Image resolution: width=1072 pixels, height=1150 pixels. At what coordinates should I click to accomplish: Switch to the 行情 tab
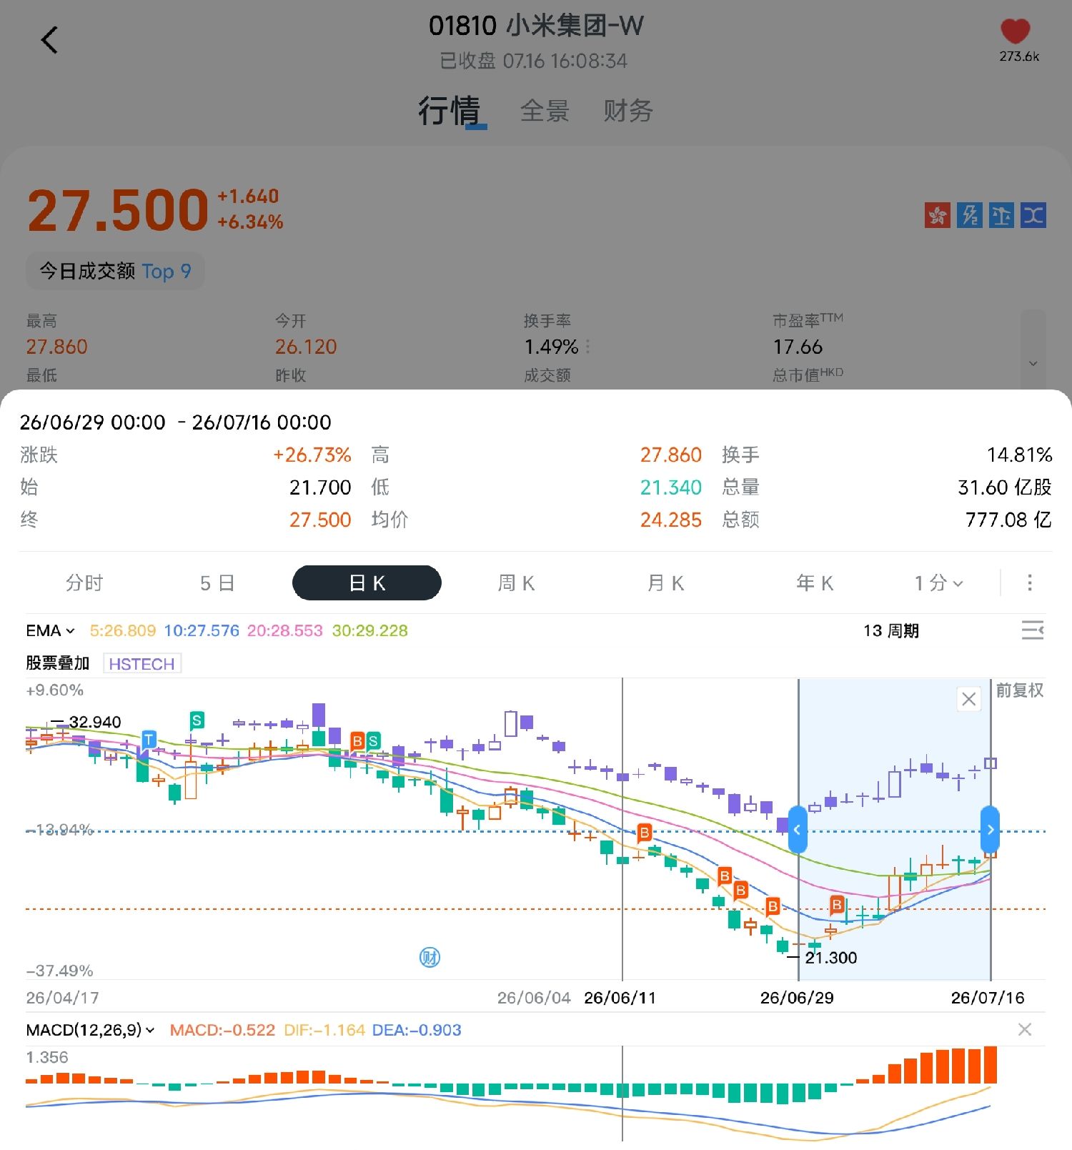point(450,111)
